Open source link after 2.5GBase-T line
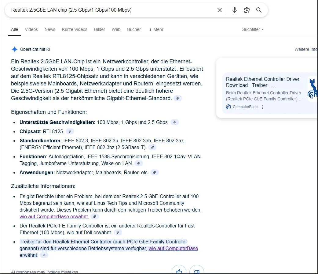The height and width of the screenshot is (274, 318). (152, 147)
